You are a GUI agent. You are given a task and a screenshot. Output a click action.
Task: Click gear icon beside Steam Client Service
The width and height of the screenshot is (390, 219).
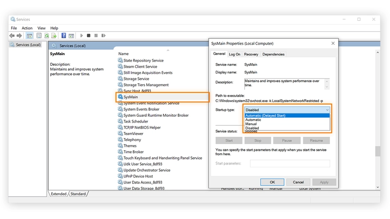[x=120, y=67]
